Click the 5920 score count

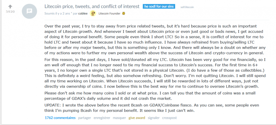(10, 12)
